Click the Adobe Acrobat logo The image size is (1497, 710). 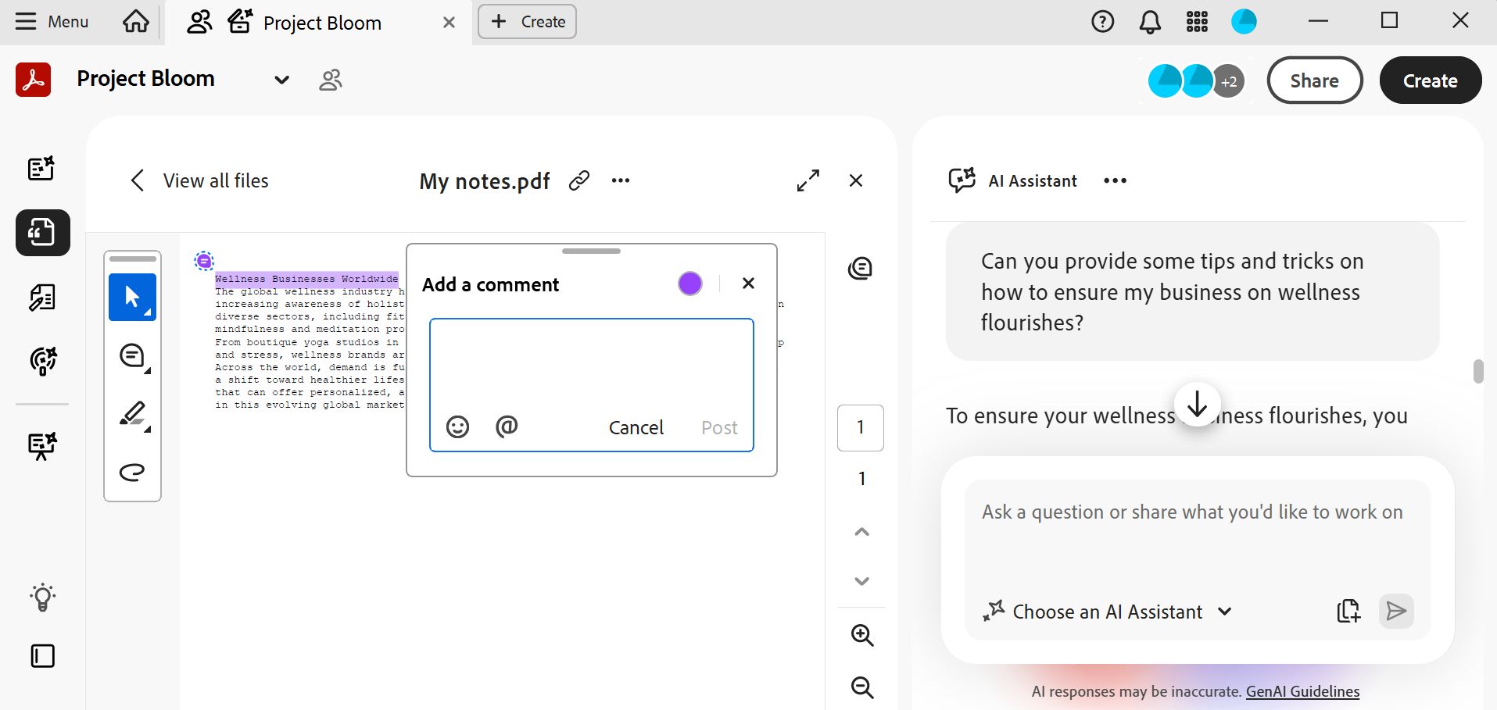click(34, 80)
